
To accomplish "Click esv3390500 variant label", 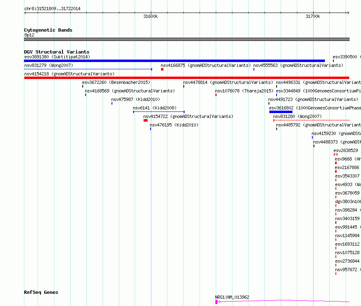I will click(x=347, y=57).
